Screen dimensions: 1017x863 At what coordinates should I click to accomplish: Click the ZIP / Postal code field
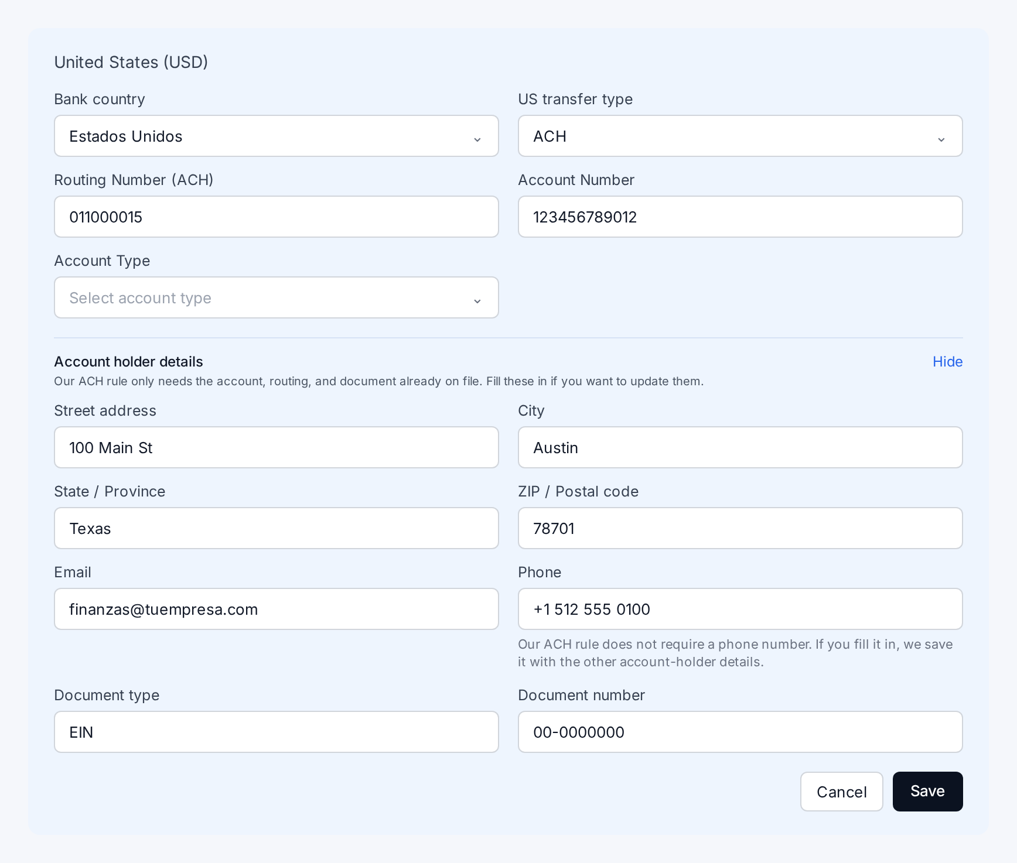coord(740,528)
